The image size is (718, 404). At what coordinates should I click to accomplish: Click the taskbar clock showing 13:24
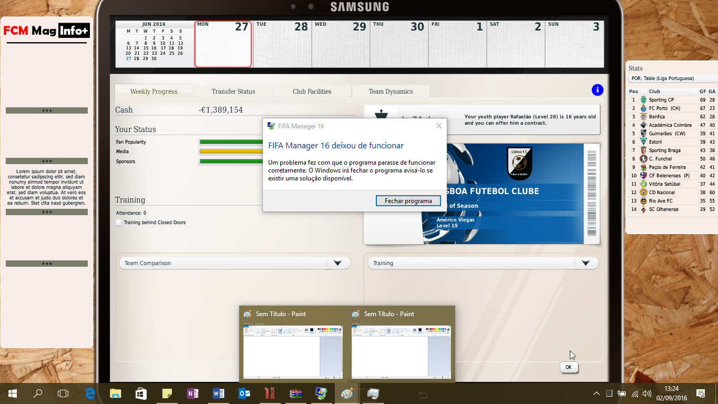coord(671,389)
